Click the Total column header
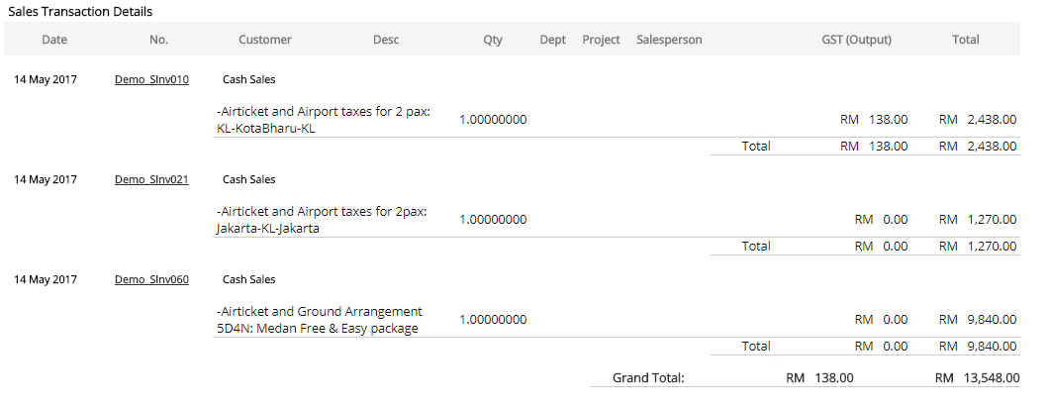Image resolution: width=1050 pixels, height=404 pixels. click(965, 40)
